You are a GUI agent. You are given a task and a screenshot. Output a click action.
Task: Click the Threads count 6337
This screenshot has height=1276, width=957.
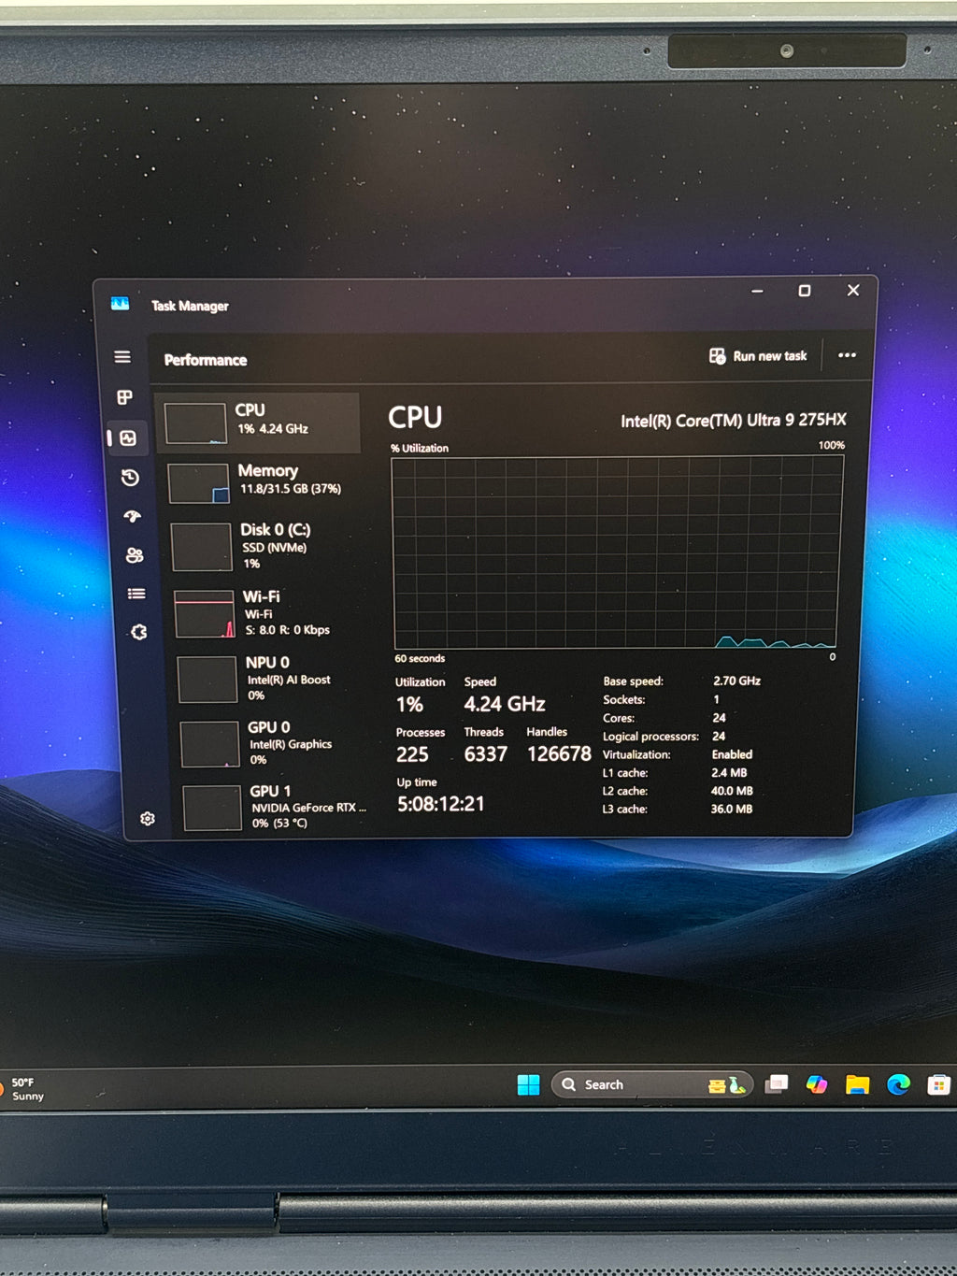[x=486, y=754]
